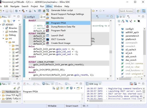Open Project Explorer View Menu triangle
Image resolution: width=147 pixels, height=108 pixels.
(19, 21)
